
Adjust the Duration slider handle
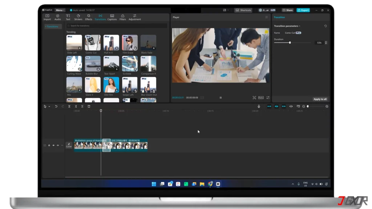tap(290, 43)
